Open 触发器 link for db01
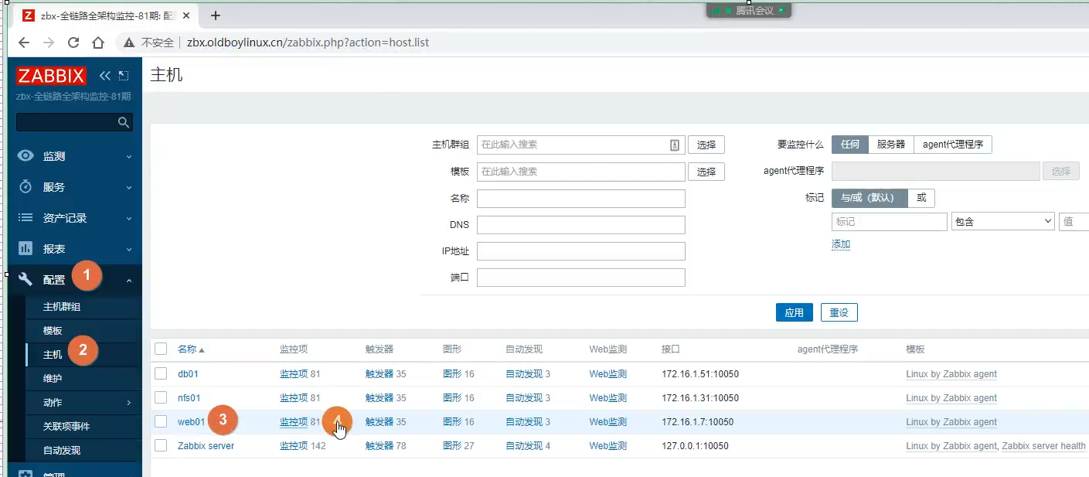The width and height of the screenshot is (1089, 477). pyautogui.click(x=379, y=374)
